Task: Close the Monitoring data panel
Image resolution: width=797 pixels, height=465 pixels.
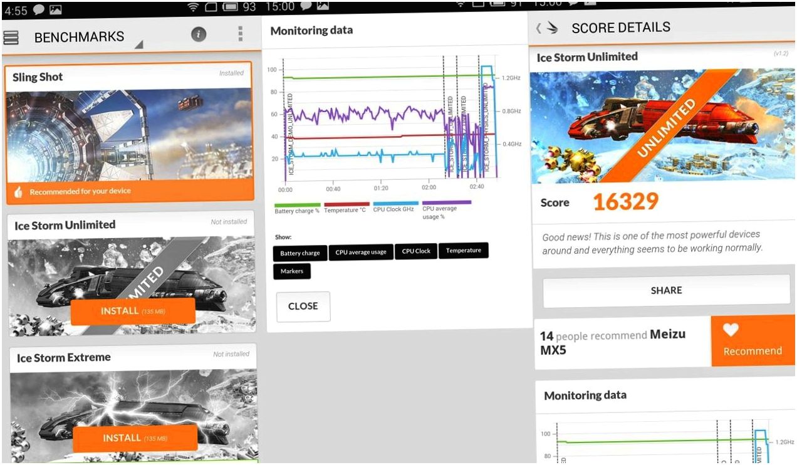Action: point(303,306)
